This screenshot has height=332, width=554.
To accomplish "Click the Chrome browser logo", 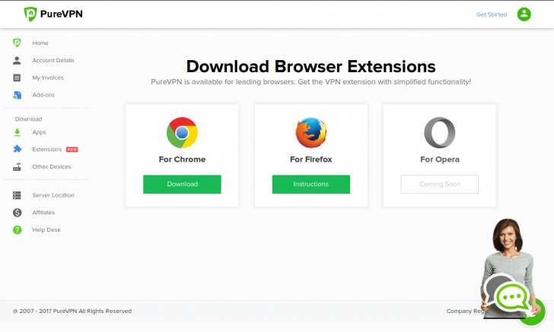I will point(182,133).
